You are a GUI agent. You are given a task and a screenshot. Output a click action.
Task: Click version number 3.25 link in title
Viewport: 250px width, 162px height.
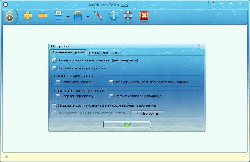tap(124, 5)
